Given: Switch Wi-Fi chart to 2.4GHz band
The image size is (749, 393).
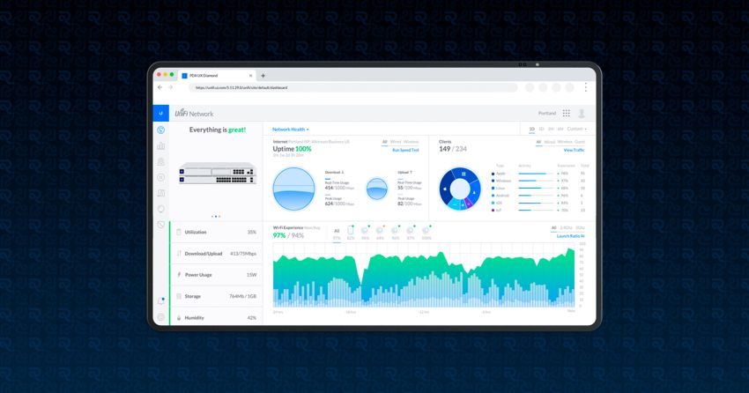Looking at the screenshot, I should tap(565, 228).
